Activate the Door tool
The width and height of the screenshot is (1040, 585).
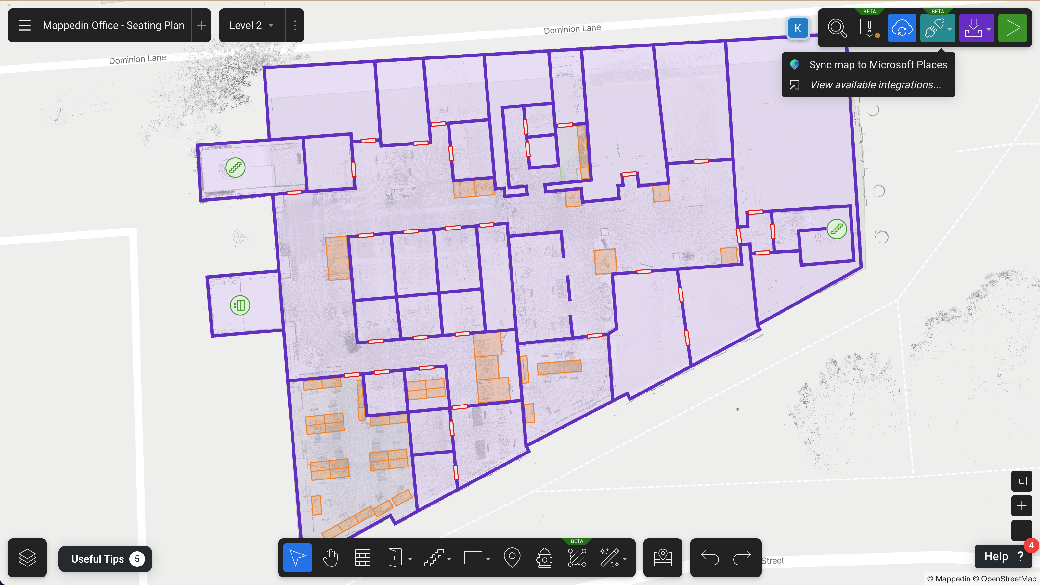click(396, 558)
